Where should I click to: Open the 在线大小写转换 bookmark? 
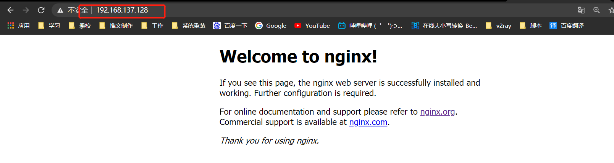(444, 26)
